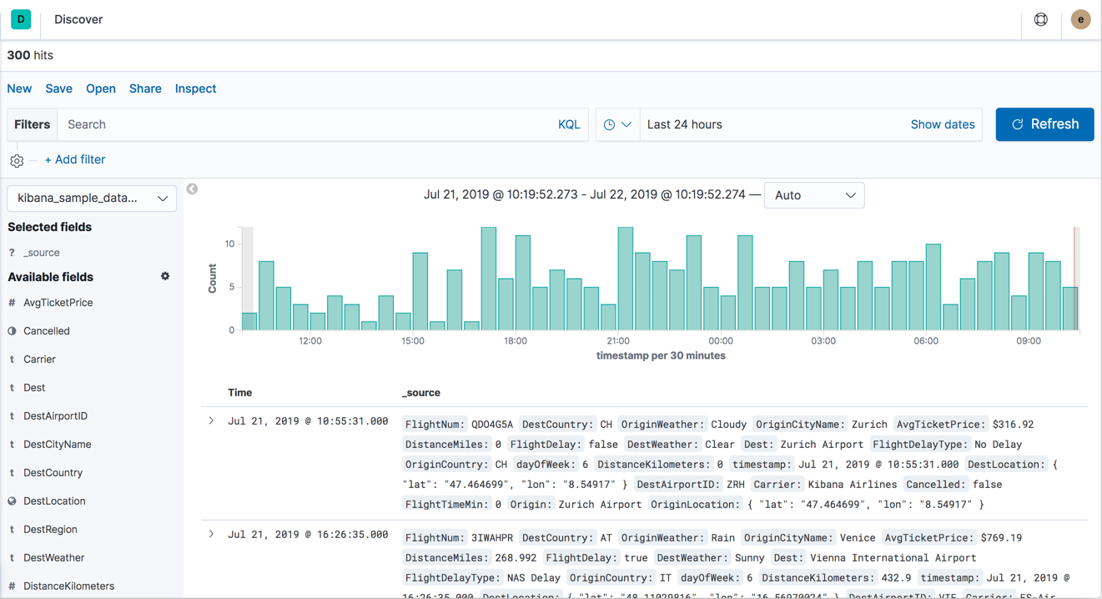Viewport: 1102px width, 599px height.
Task: Collapse the fields sidebar arrow
Action: point(192,189)
